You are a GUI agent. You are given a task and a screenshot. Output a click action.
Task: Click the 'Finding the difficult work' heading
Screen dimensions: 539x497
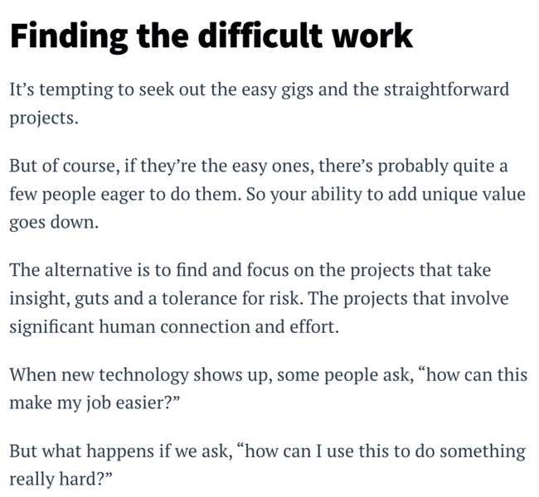[x=211, y=36]
